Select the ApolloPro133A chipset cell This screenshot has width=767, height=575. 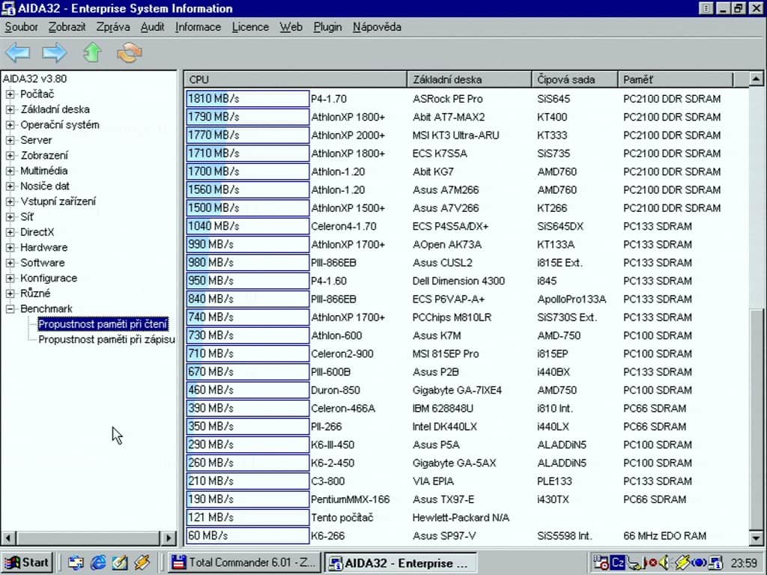(x=572, y=299)
